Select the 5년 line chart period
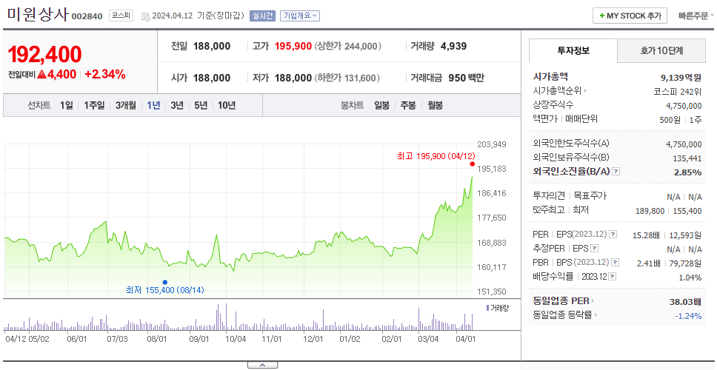The height and width of the screenshot is (370, 717). [201, 106]
